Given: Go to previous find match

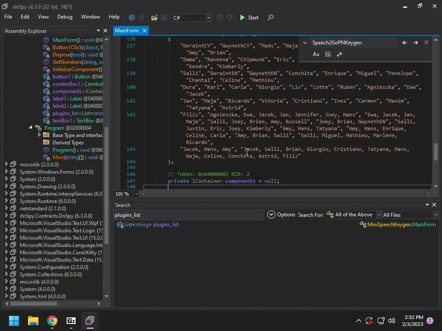Looking at the screenshot, I should [405, 43].
